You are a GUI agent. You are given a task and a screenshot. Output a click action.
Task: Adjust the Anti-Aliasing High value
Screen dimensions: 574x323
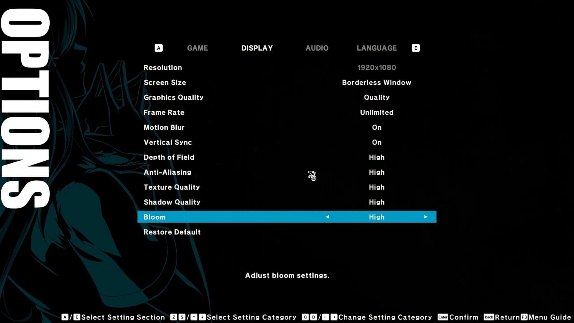tap(376, 172)
